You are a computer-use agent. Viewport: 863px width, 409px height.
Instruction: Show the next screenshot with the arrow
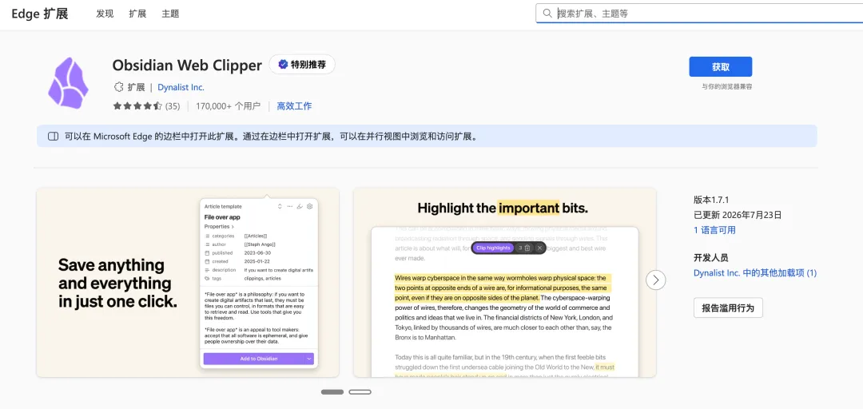[655, 280]
